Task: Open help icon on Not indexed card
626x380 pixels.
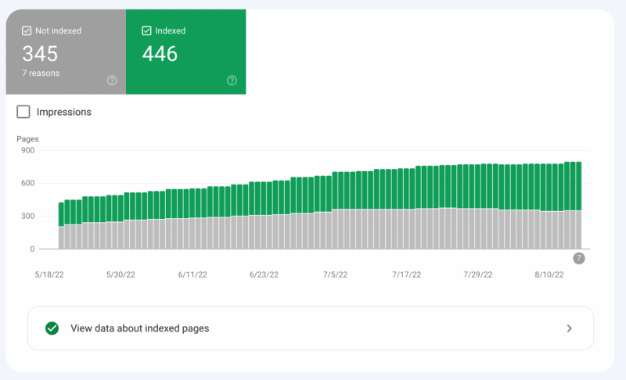Action: pyautogui.click(x=112, y=80)
